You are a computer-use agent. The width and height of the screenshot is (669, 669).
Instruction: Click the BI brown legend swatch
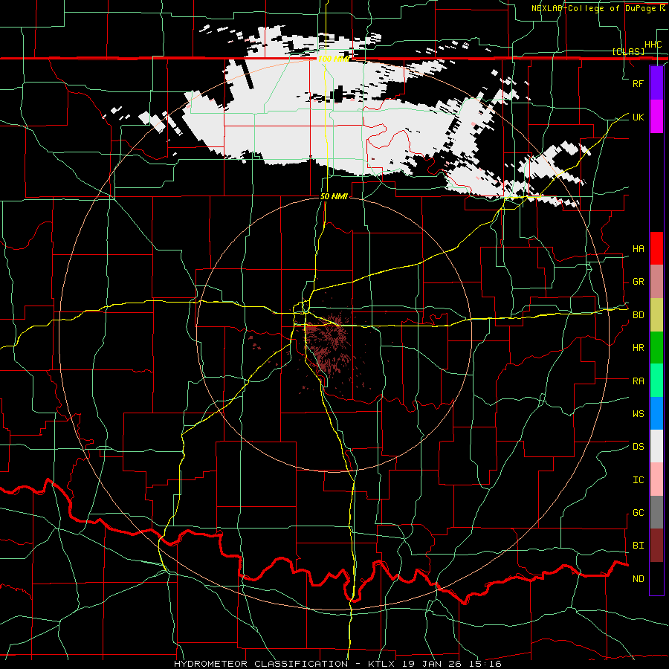[656, 546]
